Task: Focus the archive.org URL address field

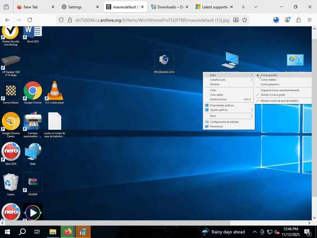Action: point(152,20)
